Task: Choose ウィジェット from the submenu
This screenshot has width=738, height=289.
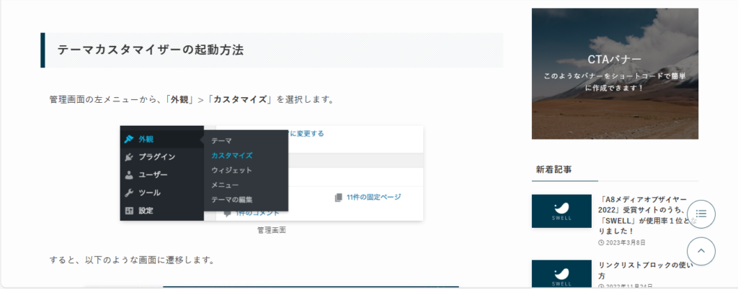Action: 231,170
